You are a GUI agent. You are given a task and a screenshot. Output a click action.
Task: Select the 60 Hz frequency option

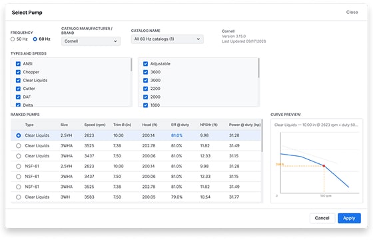click(35, 39)
